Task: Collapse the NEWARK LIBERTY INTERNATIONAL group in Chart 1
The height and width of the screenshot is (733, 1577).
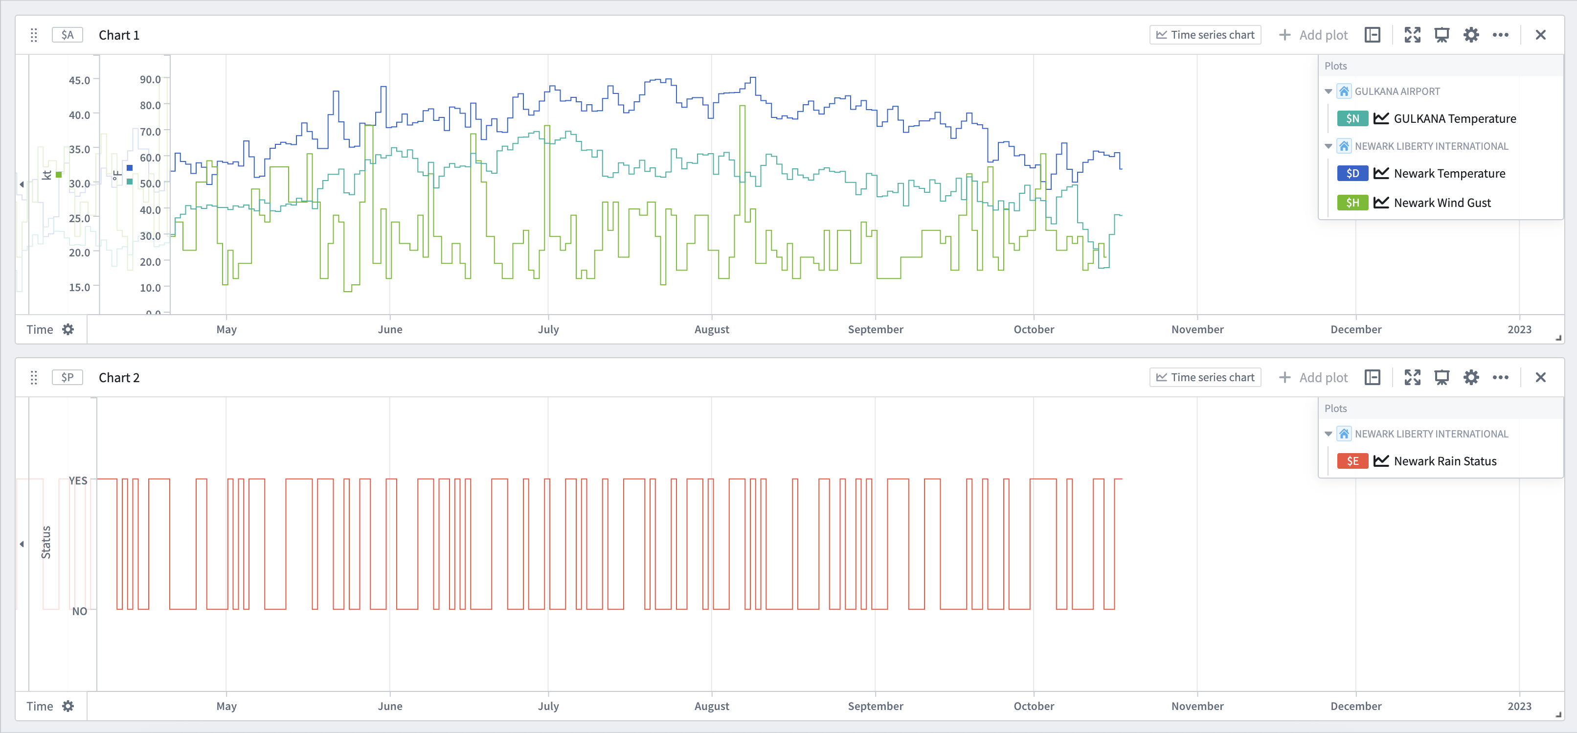Action: tap(1329, 146)
